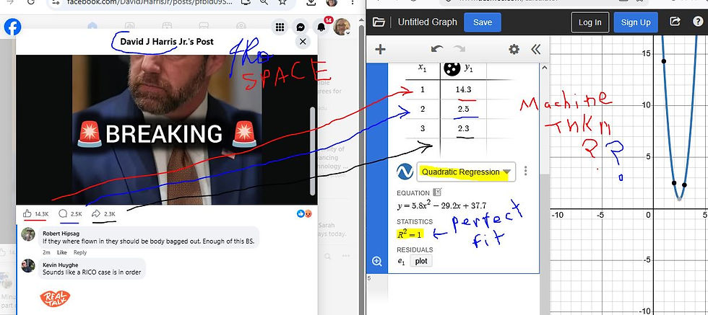The image size is (708, 315).
Task: Open the Quadratic Regression dropdown
Action: click(466, 172)
